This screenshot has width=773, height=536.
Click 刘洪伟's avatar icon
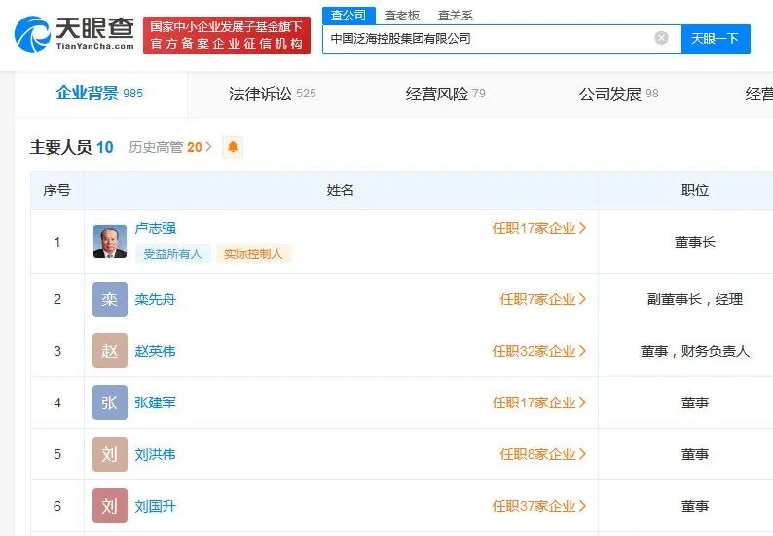(x=109, y=454)
